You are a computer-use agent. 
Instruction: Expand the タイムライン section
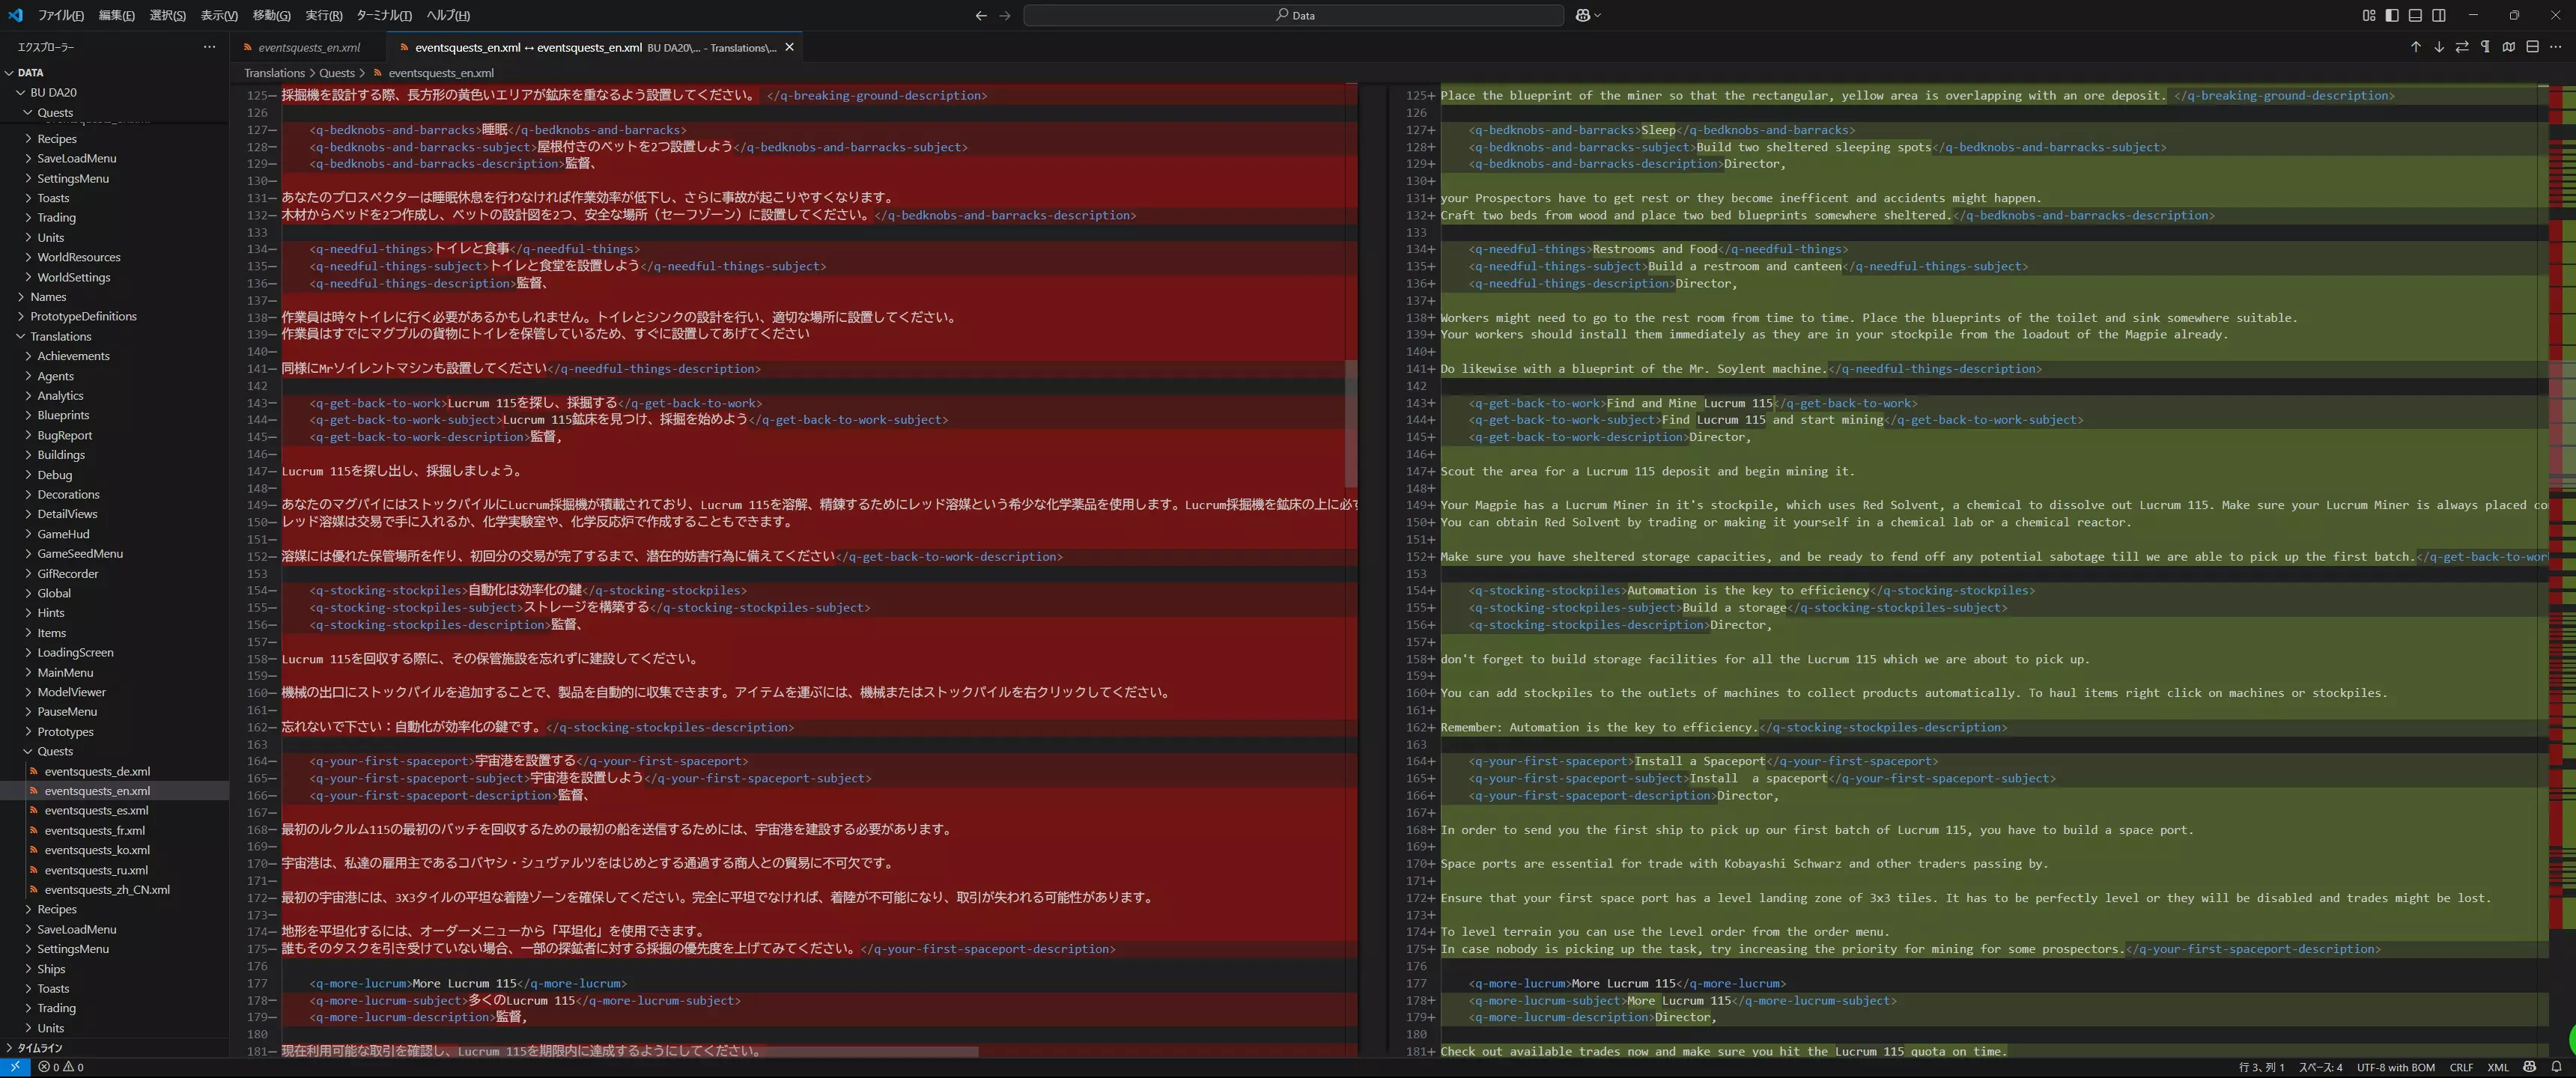click(40, 1048)
